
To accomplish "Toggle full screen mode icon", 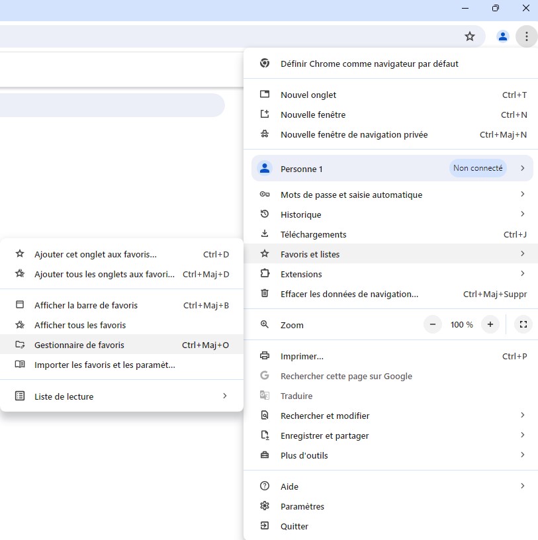I will click(523, 325).
